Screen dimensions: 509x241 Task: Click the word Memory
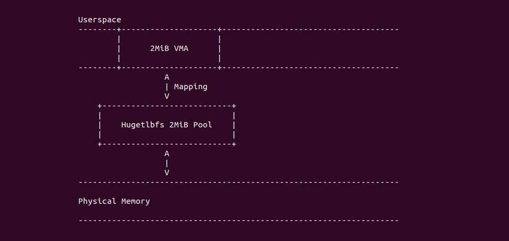coord(136,201)
